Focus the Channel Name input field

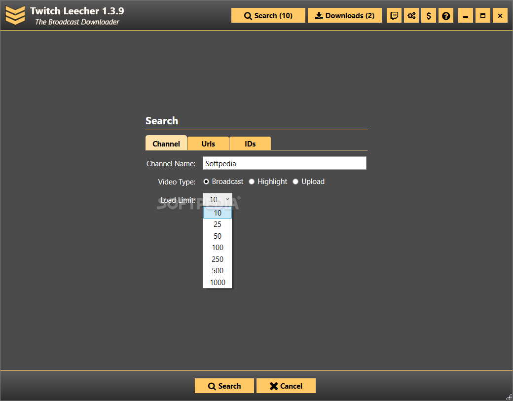pos(284,163)
